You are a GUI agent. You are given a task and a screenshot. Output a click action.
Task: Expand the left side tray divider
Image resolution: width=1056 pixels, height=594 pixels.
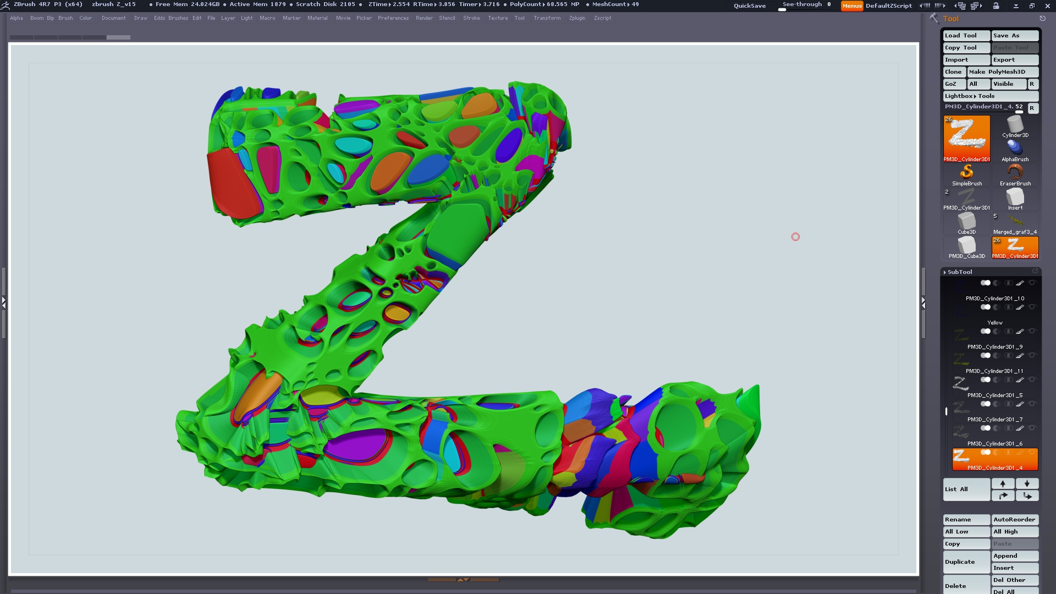click(3, 302)
